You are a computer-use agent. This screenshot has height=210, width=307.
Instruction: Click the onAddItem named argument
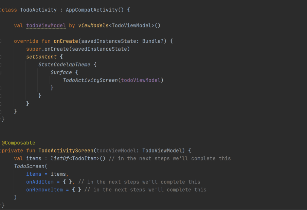click(40, 182)
